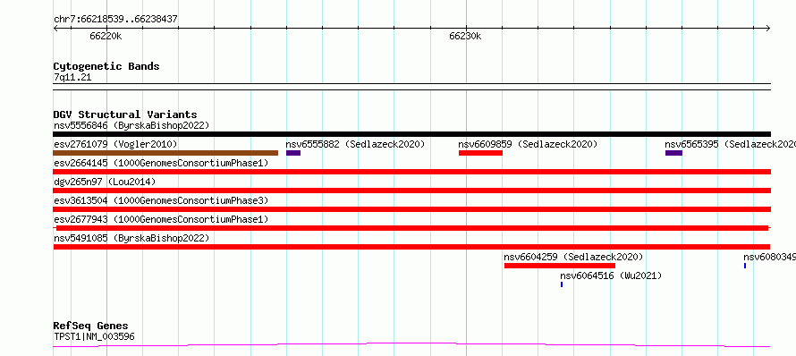Select the red bar under nsv5491085
796x356 pixels.
[411, 247]
